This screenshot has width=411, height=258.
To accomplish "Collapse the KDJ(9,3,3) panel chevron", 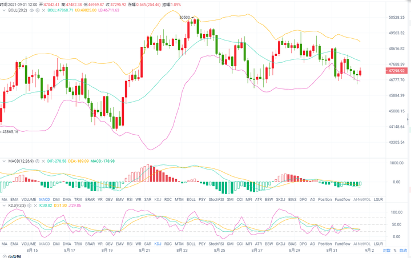I will (4, 205).
